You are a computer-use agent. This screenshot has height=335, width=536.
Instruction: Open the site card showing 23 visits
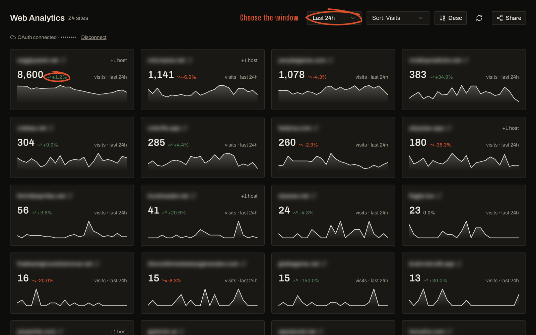point(464,215)
